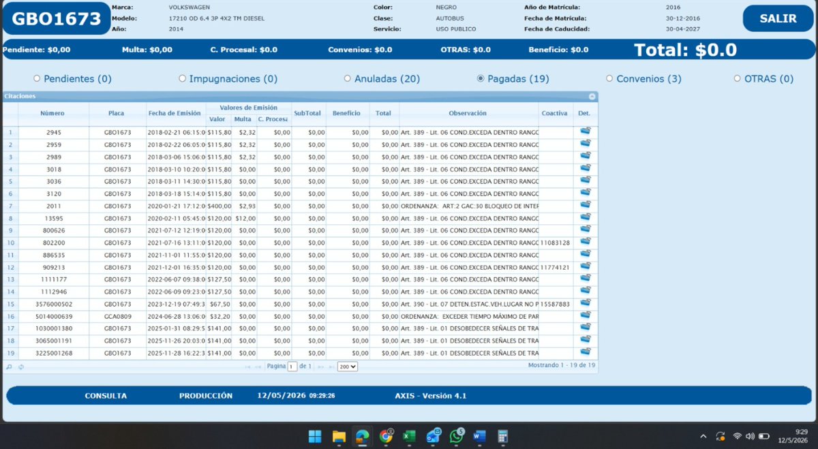Viewport: 818px width, 449px height.
Task: Select the Pagadas (19) radio button
Action: [x=481, y=78]
